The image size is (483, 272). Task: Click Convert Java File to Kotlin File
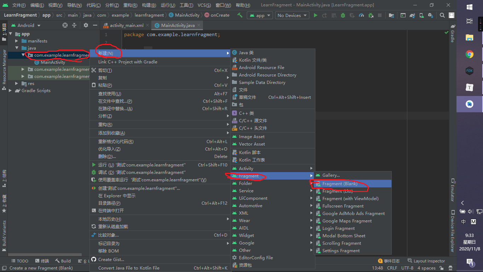click(160, 268)
